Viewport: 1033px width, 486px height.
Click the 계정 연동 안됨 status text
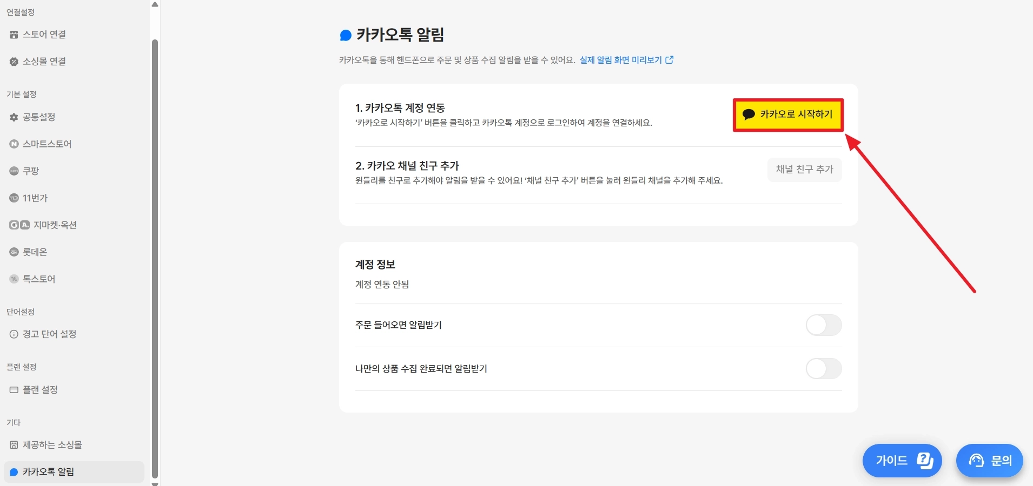tap(382, 285)
